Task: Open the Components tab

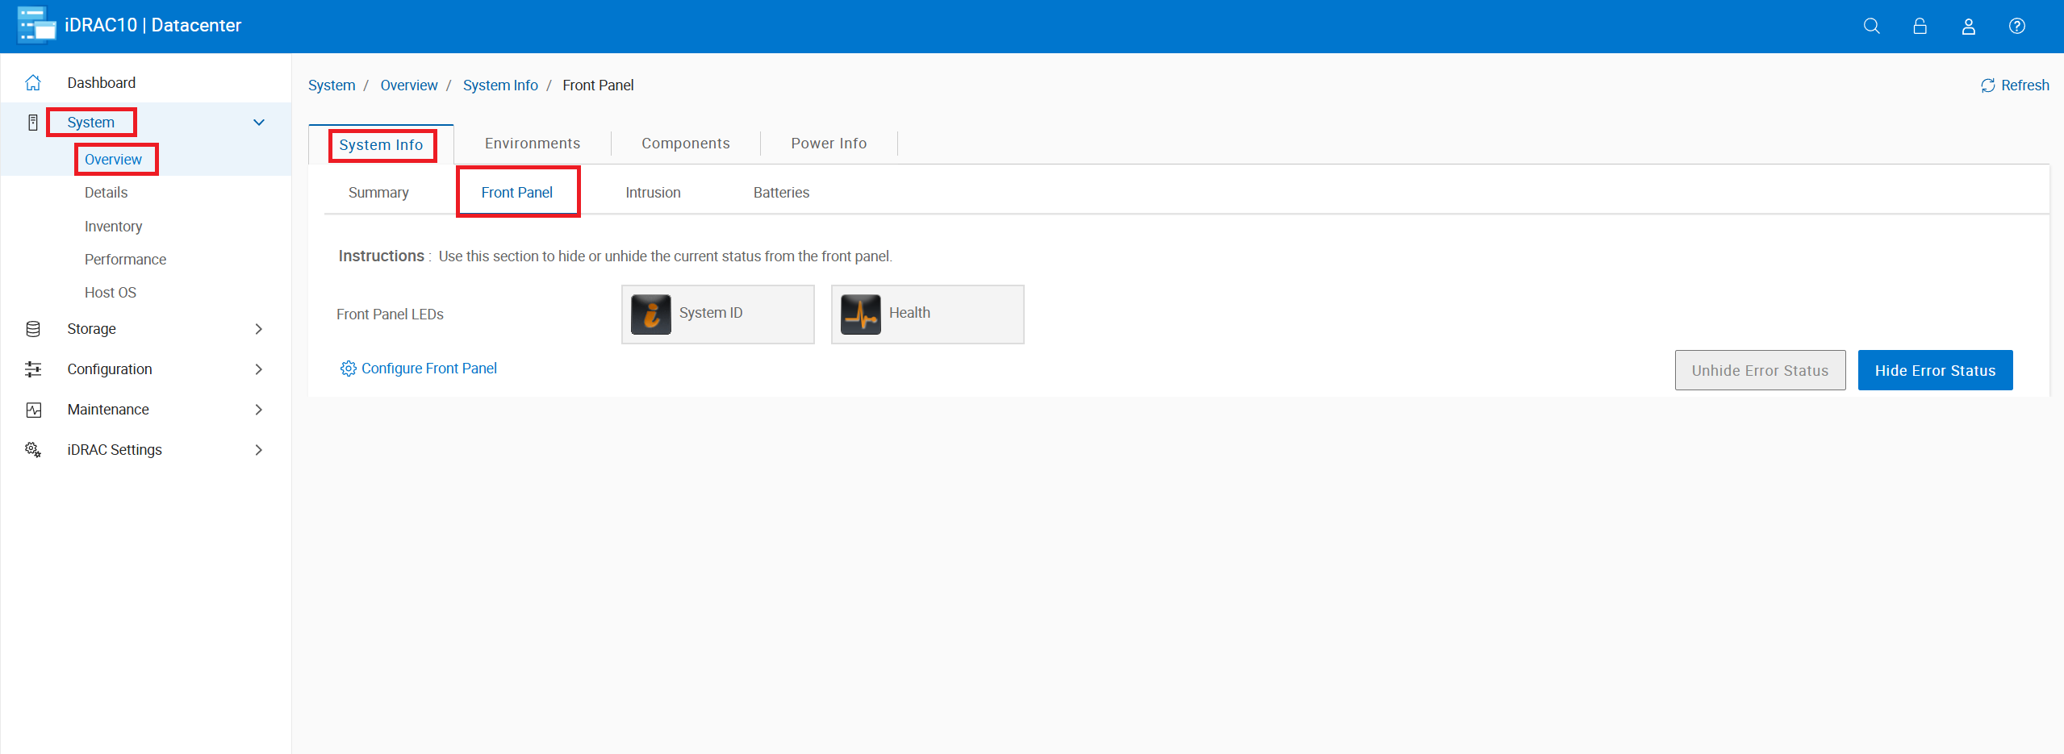Action: pyautogui.click(x=686, y=144)
